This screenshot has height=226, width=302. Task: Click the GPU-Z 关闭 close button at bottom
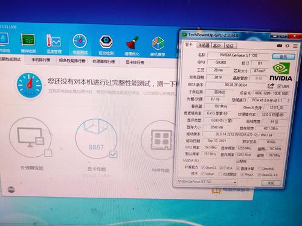coord(271,183)
